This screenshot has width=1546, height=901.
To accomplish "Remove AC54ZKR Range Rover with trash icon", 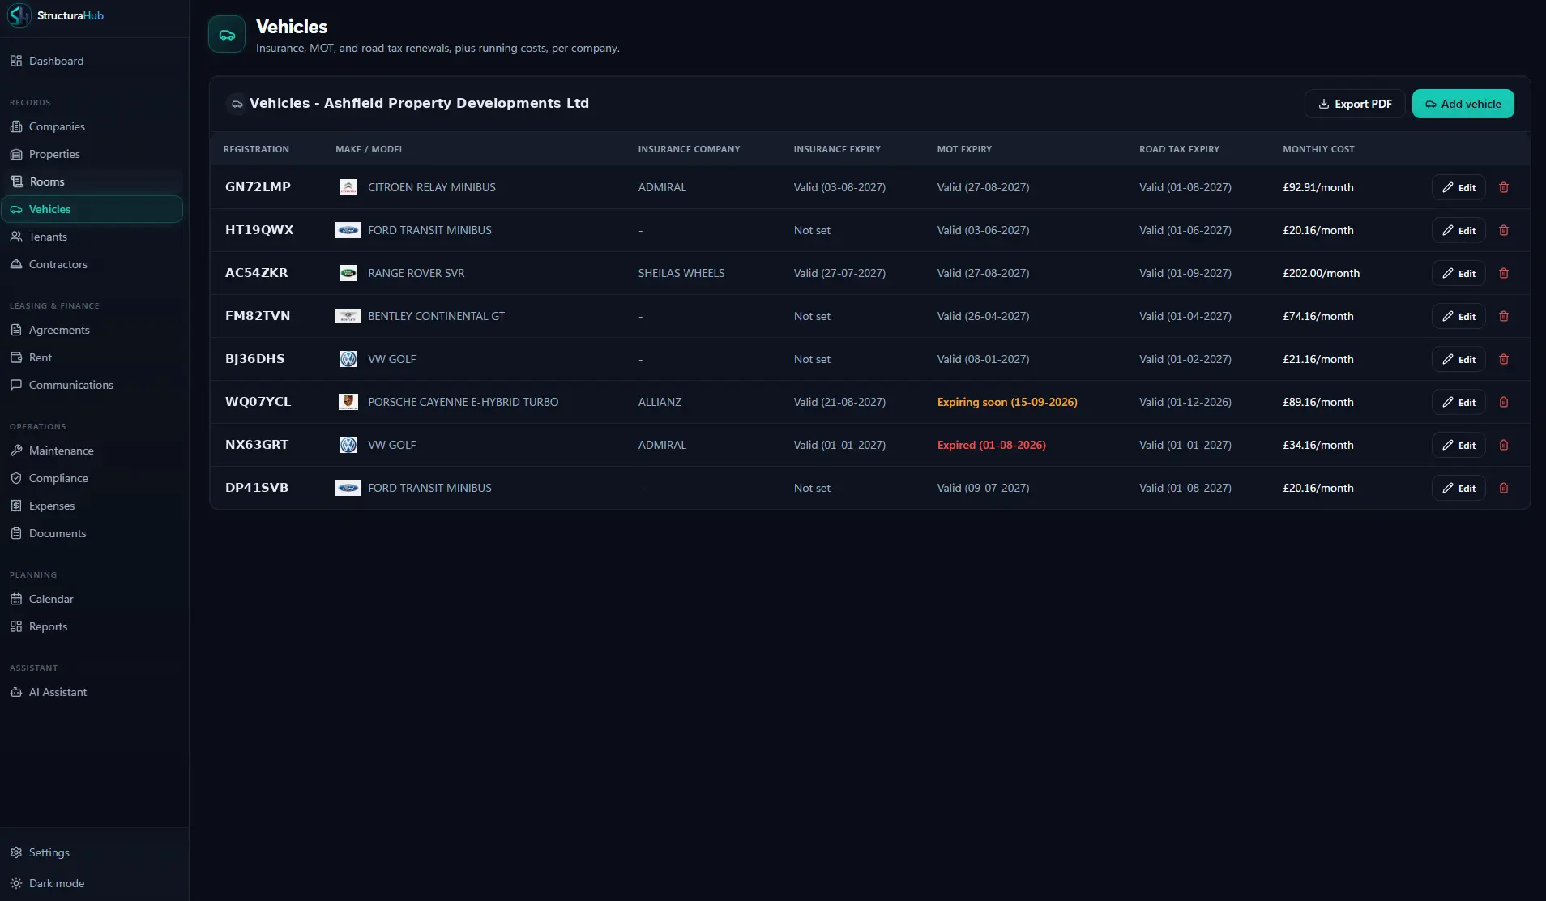I will 1504,273.
